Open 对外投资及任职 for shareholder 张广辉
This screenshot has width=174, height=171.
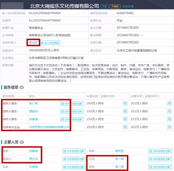pyautogui.click(x=72, y=104)
